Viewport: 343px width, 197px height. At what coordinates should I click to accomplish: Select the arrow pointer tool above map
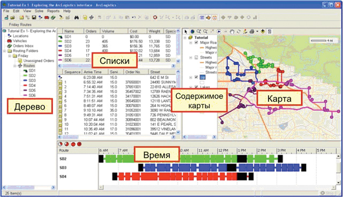(x=186, y=32)
